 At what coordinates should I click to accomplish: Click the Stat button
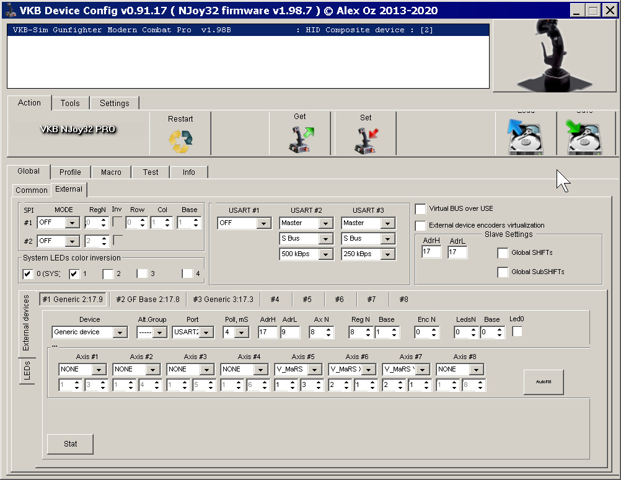pos(70,444)
